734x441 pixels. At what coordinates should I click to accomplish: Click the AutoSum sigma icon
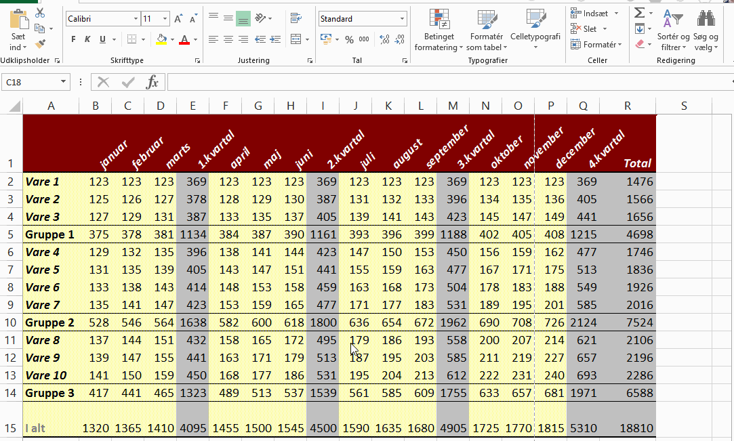pos(639,13)
